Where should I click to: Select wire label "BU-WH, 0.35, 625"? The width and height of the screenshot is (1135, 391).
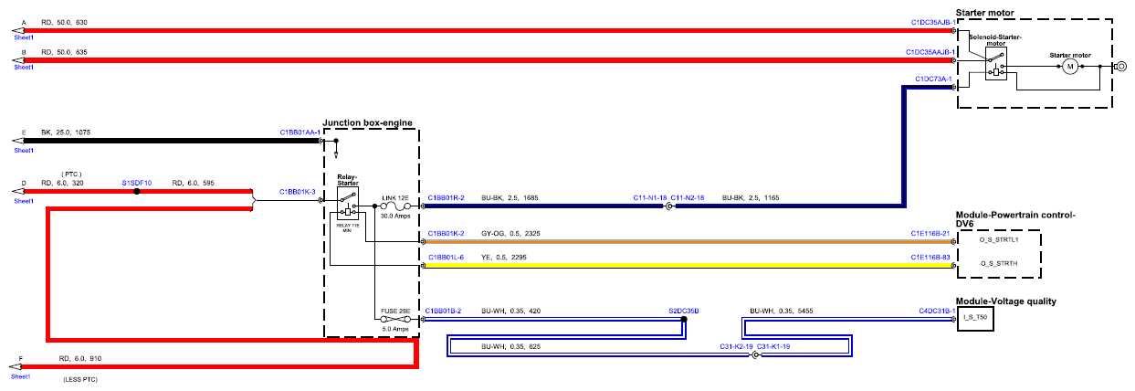tap(511, 347)
